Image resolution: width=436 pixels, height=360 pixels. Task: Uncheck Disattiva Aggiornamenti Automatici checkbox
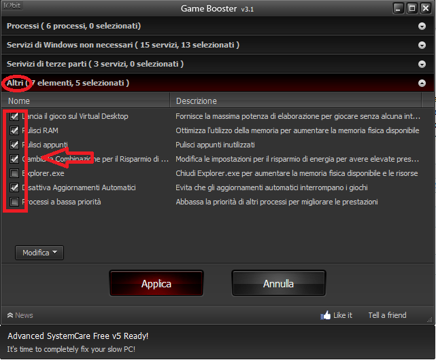coord(14,187)
